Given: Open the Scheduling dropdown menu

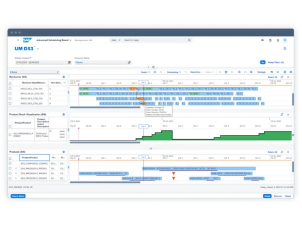Looking at the screenshot, I should click(x=174, y=72).
